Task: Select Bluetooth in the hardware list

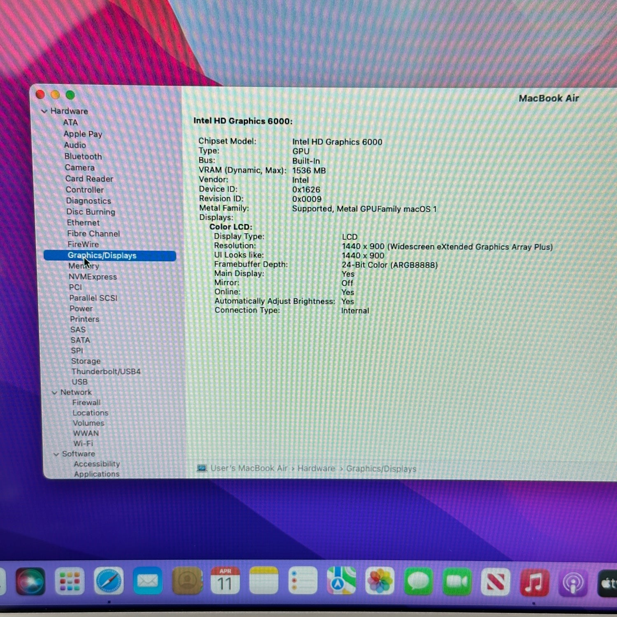Action: (x=83, y=156)
